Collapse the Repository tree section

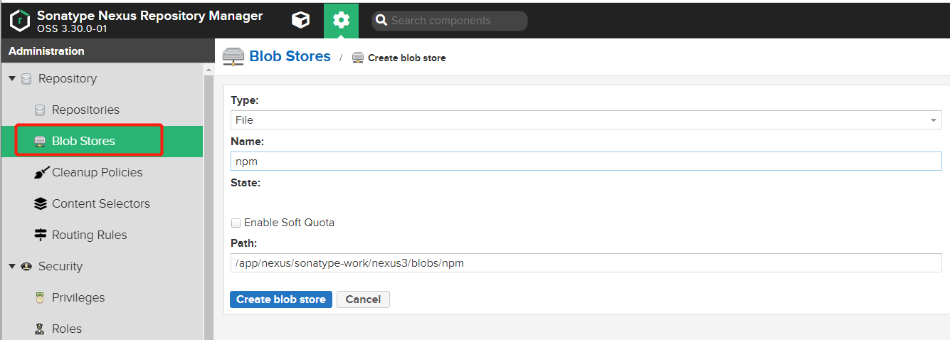click(12, 78)
